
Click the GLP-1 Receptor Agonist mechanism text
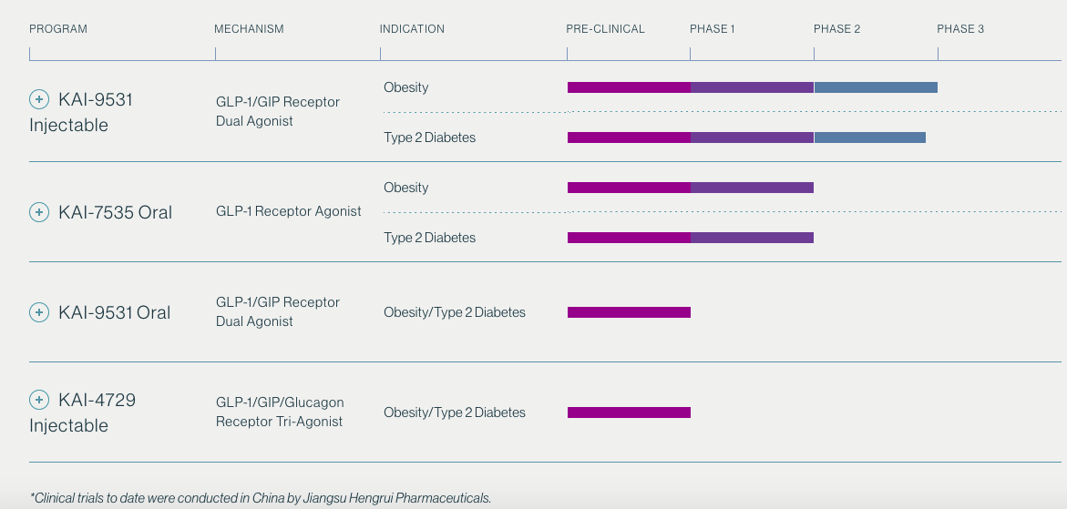288,211
